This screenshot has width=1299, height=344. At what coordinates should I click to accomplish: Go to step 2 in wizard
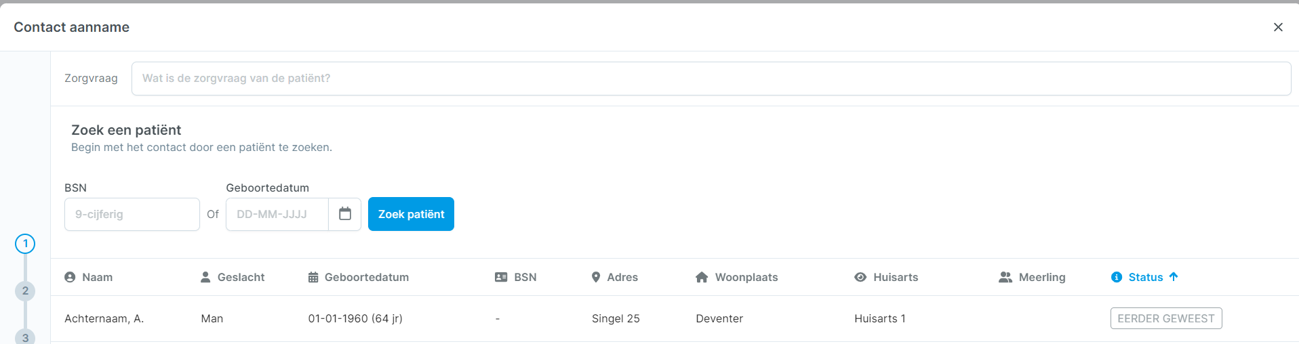point(25,291)
